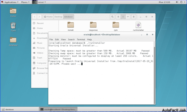Click the terminal title oracle@localhost:~/Desktop/database
The width and height of the screenshot is (187, 112).
(102, 34)
